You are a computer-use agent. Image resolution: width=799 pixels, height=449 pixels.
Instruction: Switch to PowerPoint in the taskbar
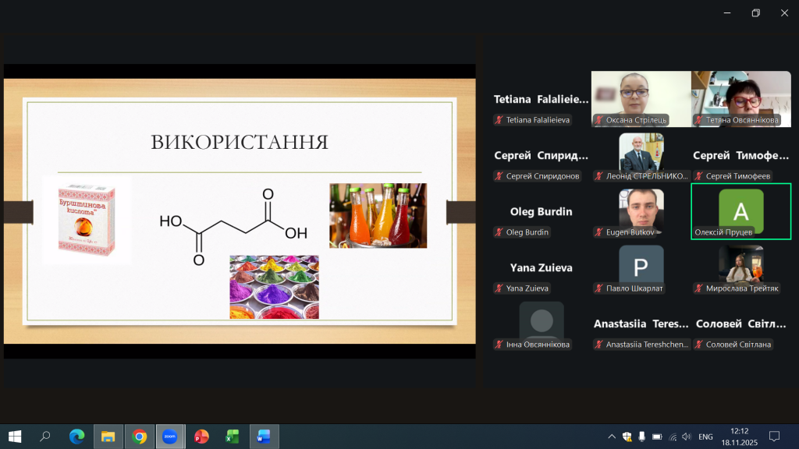201,437
